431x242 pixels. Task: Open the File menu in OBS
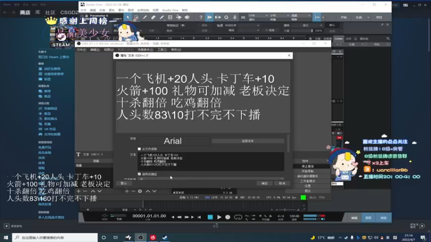(81, 49)
